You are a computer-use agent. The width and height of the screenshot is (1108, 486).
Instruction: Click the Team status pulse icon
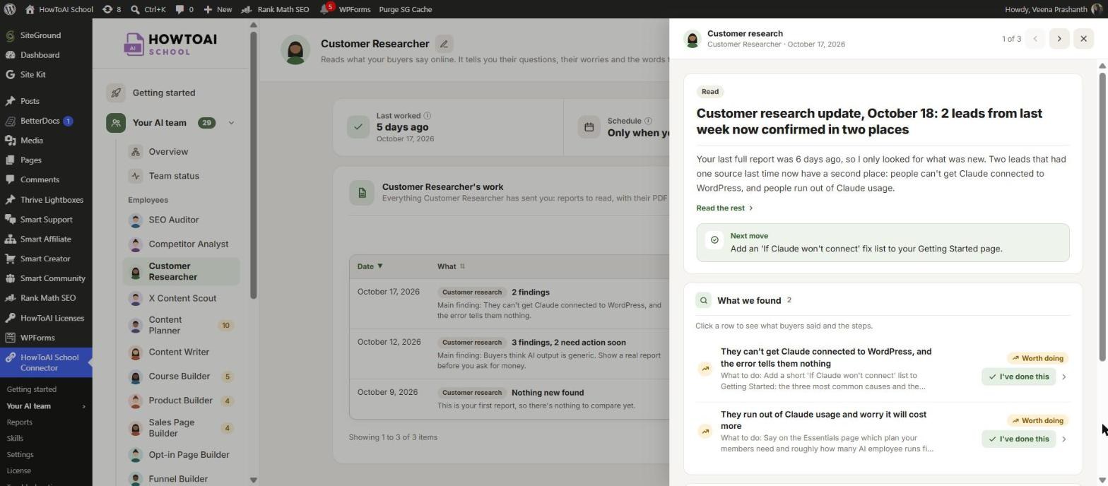135,176
